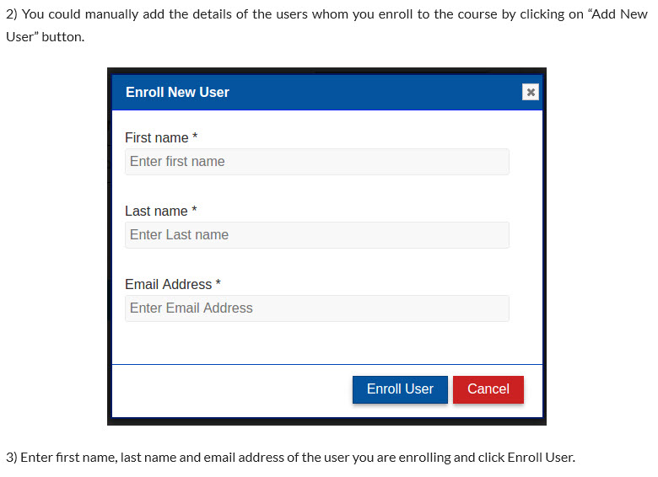Image resolution: width=658 pixels, height=477 pixels.
Task: Click the dialog footer left of Enroll User
Action: point(231,390)
